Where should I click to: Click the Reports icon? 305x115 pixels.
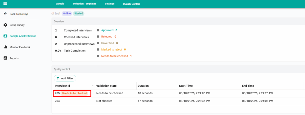5,58
